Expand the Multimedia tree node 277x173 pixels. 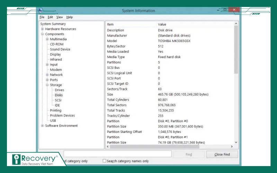coord(47,39)
